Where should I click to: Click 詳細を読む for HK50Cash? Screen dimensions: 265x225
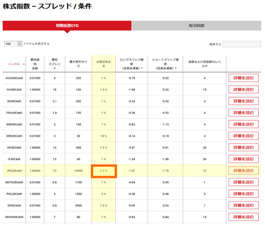244,147
